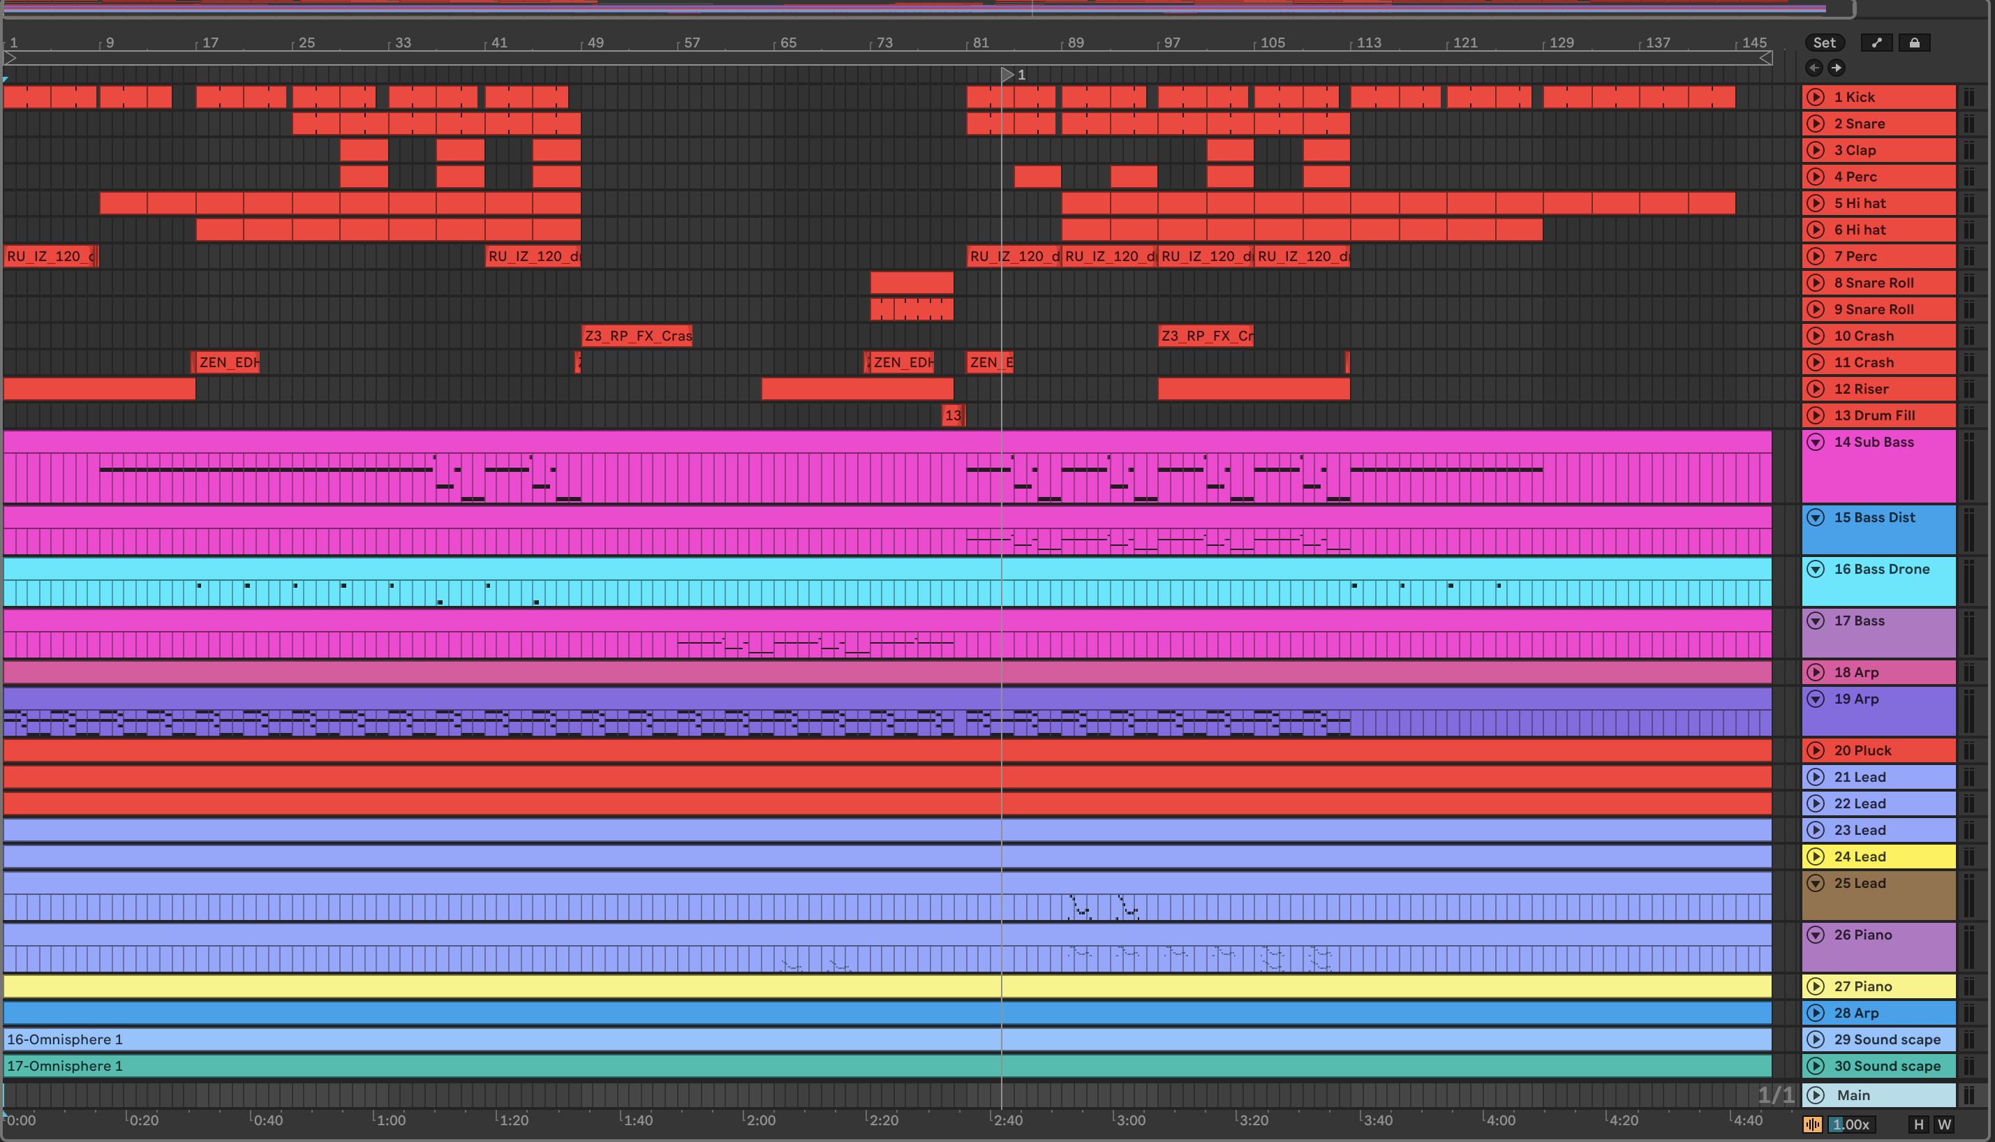1995x1142 pixels.
Task: Click the 1.00x zoom factor field
Action: [x=1853, y=1124]
